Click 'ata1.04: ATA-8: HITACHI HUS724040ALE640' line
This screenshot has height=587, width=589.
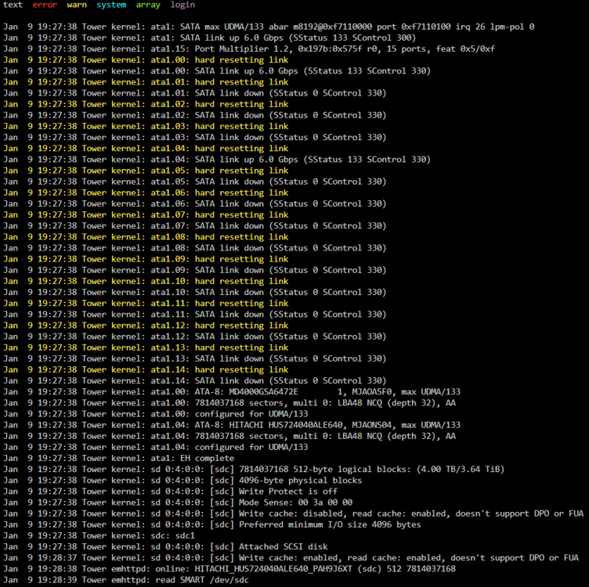point(232,425)
